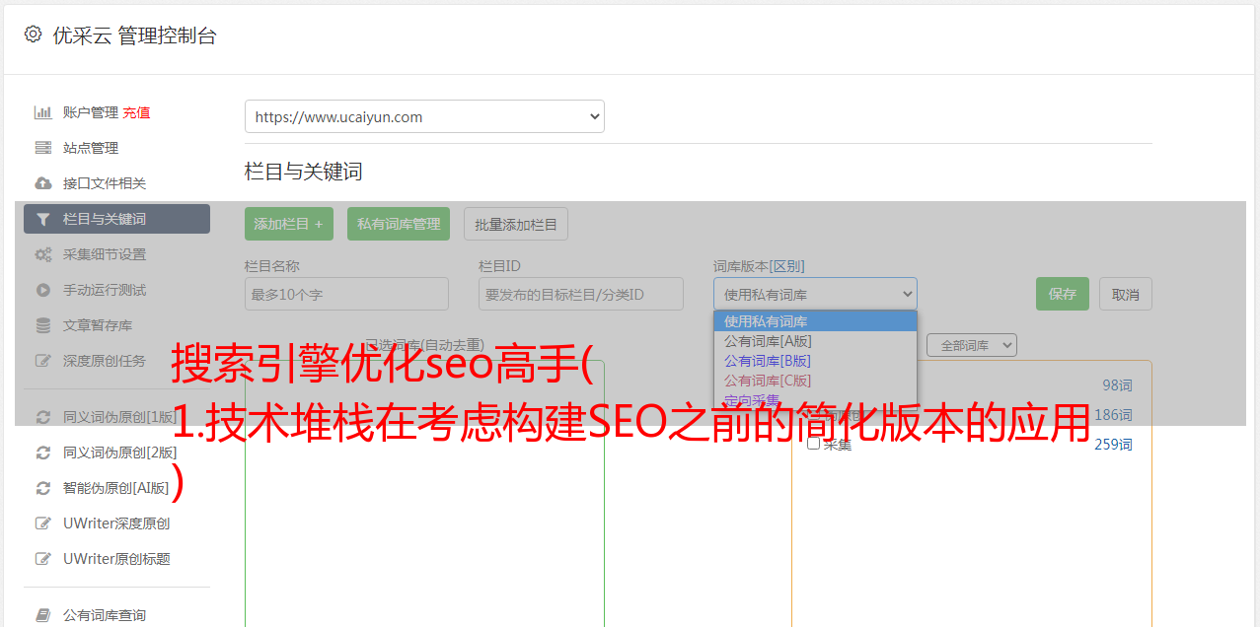Choose the 使用私有词库 option in the list
Image resolution: width=1260 pixels, height=627 pixels.
[x=815, y=321]
